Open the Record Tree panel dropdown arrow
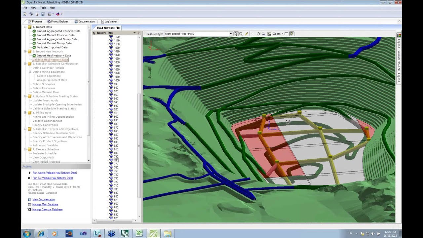423x238 pixels. point(135,33)
